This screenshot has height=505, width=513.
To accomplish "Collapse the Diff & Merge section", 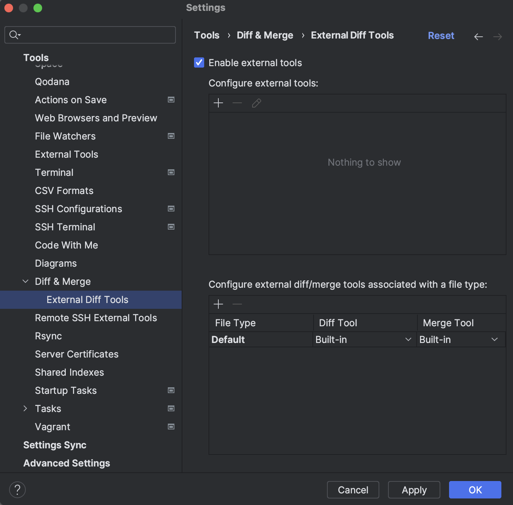I will point(25,281).
